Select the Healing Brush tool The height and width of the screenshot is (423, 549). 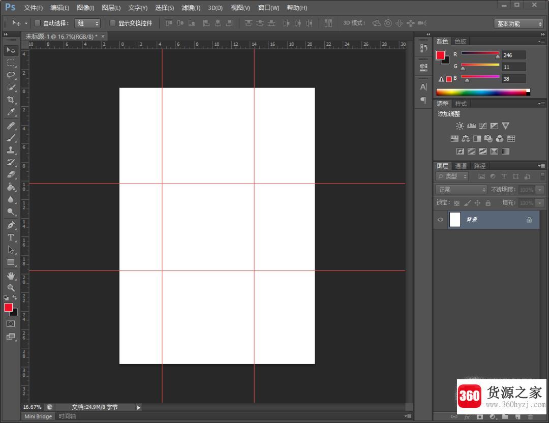tap(11, 126)
